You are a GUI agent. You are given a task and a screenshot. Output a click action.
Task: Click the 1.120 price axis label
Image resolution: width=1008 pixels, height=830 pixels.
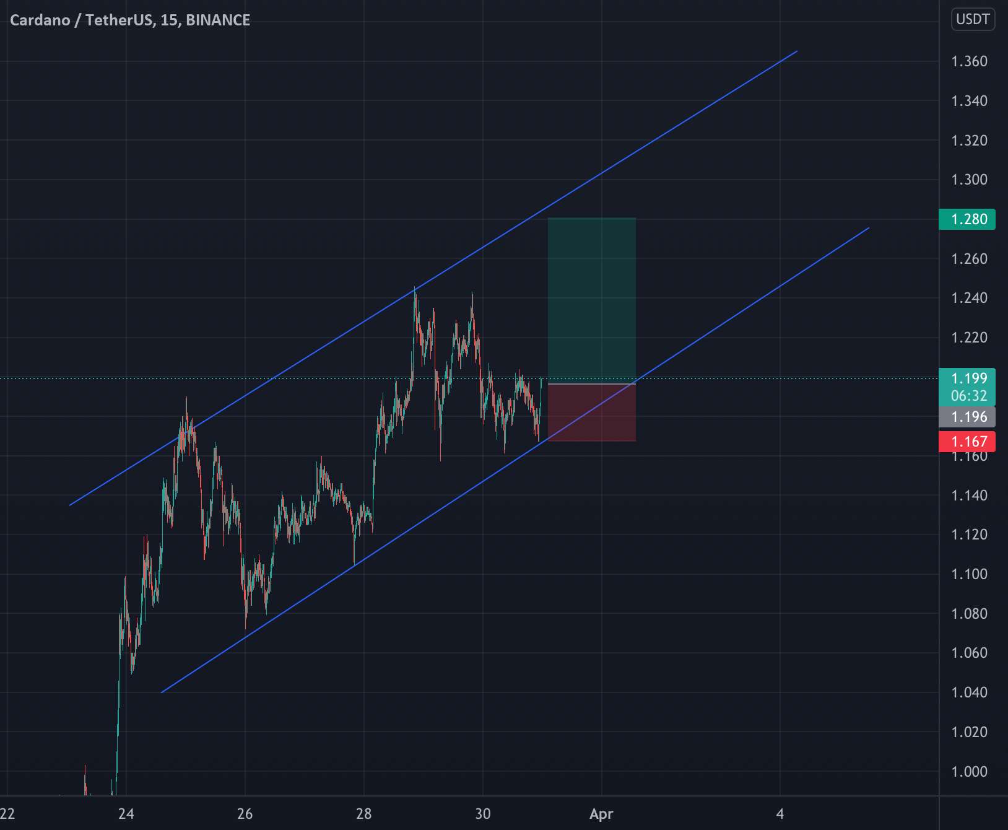(x=969, y=535)
